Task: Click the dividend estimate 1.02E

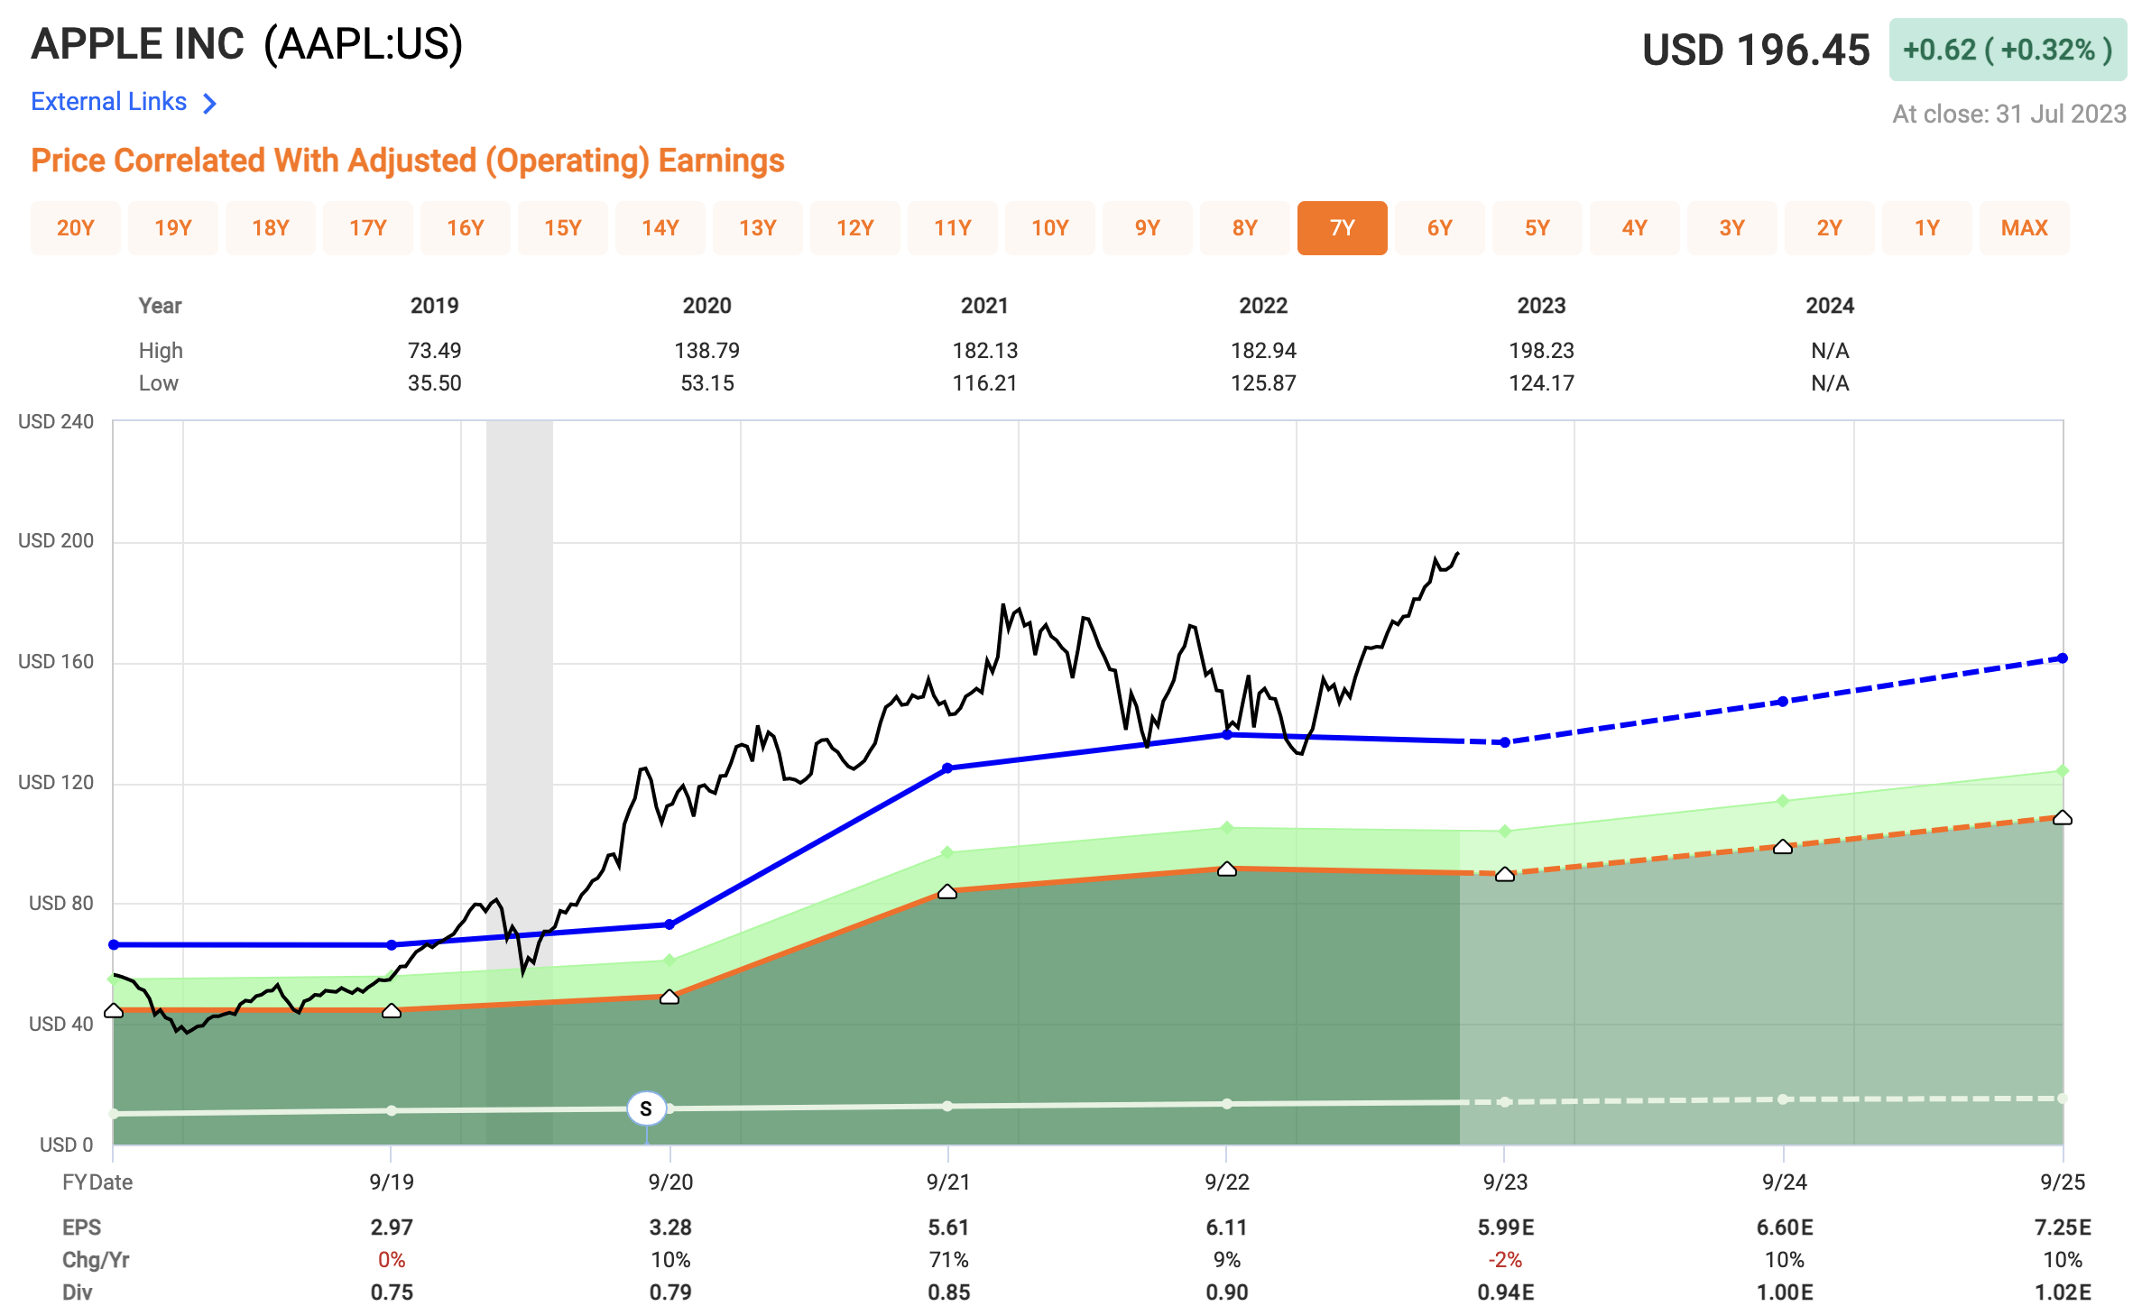Action: [2063, 1292]
